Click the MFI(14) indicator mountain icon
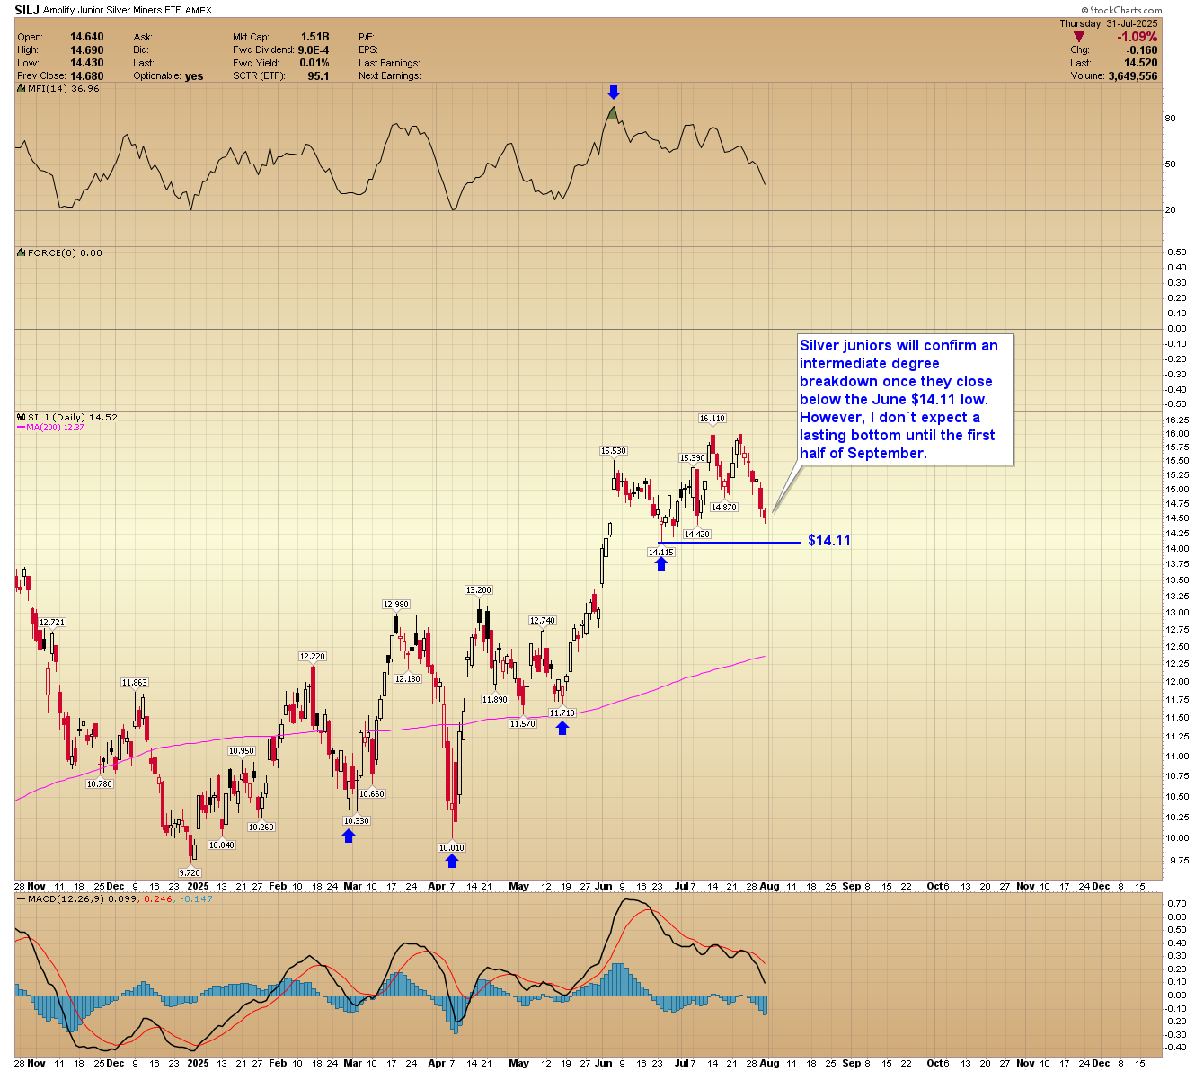Viewport: 1204px width, 1071px height. pyautogui.click(x=22, y=89)
